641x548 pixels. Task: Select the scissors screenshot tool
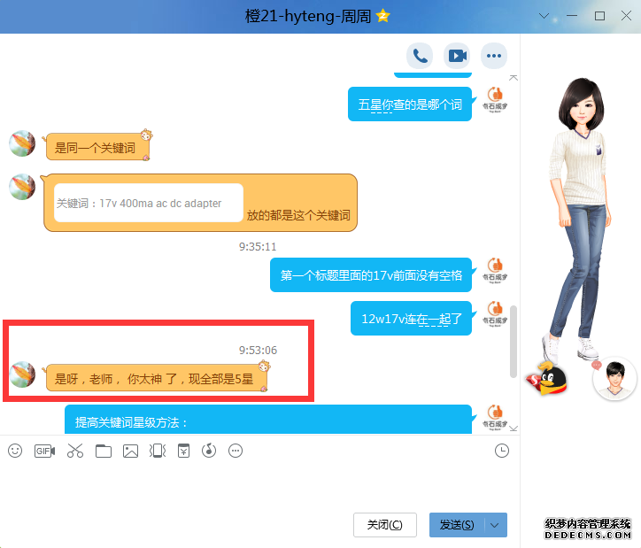(75, 451)
